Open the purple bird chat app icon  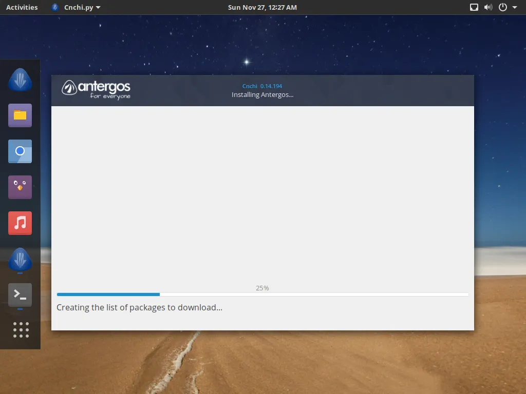[20, 187]
